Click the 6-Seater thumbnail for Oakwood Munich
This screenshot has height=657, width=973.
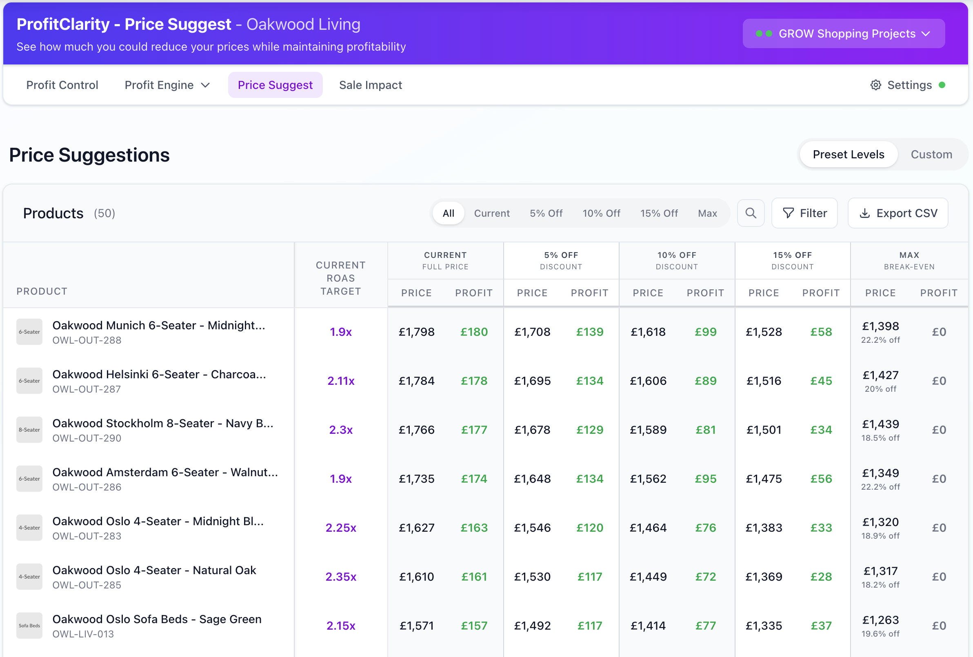click(29, 331)
